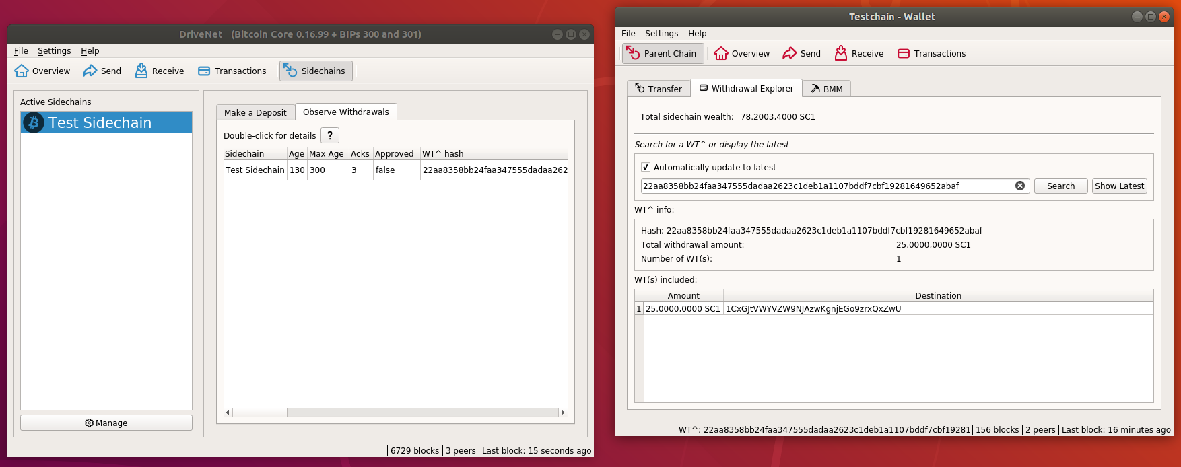Open the DriveNet File menu
Image resolution: width=1181 pixels, height=467 pixels.
21,51
